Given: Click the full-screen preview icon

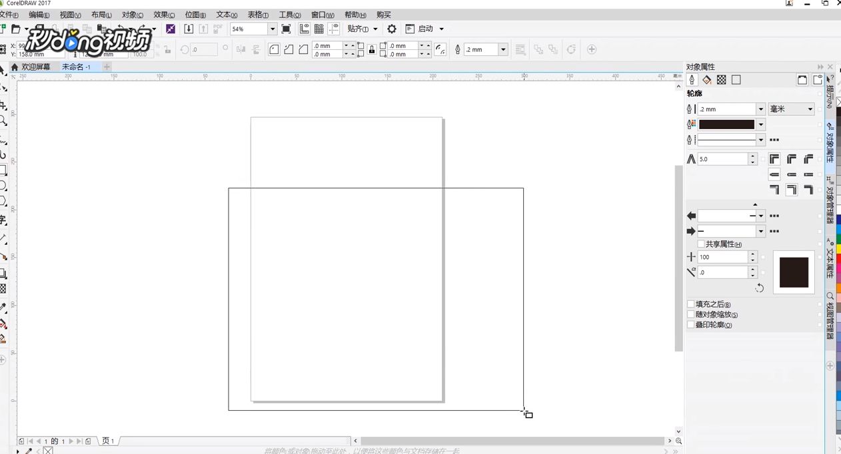Looking at the screenshot, I should tap(286, 29).
